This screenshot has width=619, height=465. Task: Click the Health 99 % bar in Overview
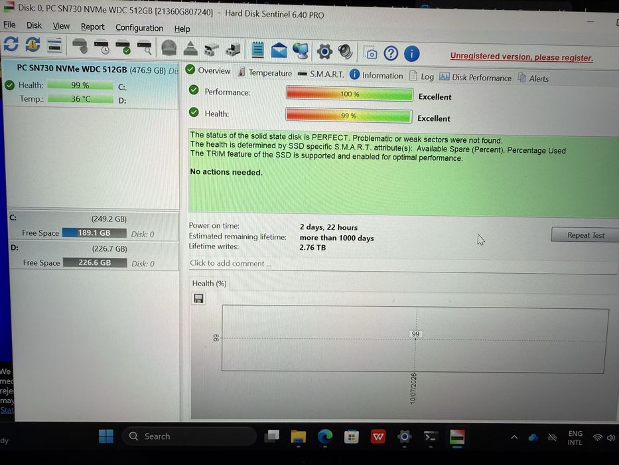click(x=348, y=116)
